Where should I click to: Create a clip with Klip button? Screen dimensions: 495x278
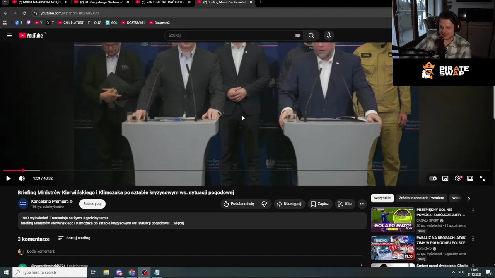pyautogui.click(x=345, y=204)
